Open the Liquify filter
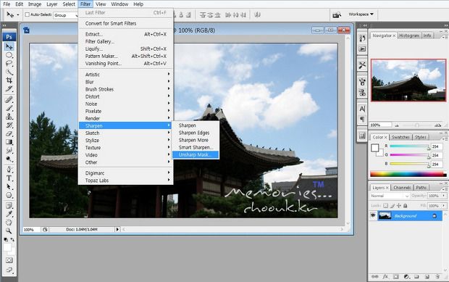Image resolution: width=449 pixels, height=282 pixels. tap(126, 49)
